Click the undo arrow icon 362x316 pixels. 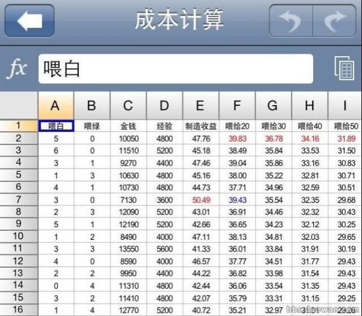coord(291,21)
